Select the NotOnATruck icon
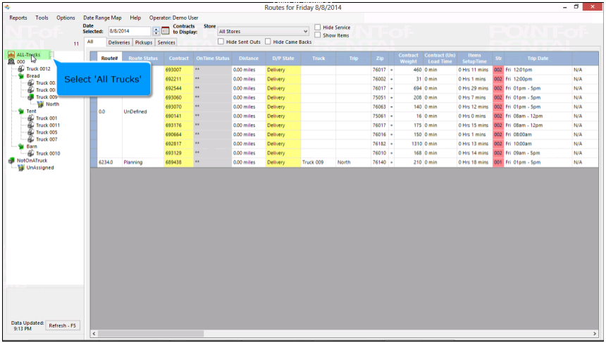 (x=11, y=161)
